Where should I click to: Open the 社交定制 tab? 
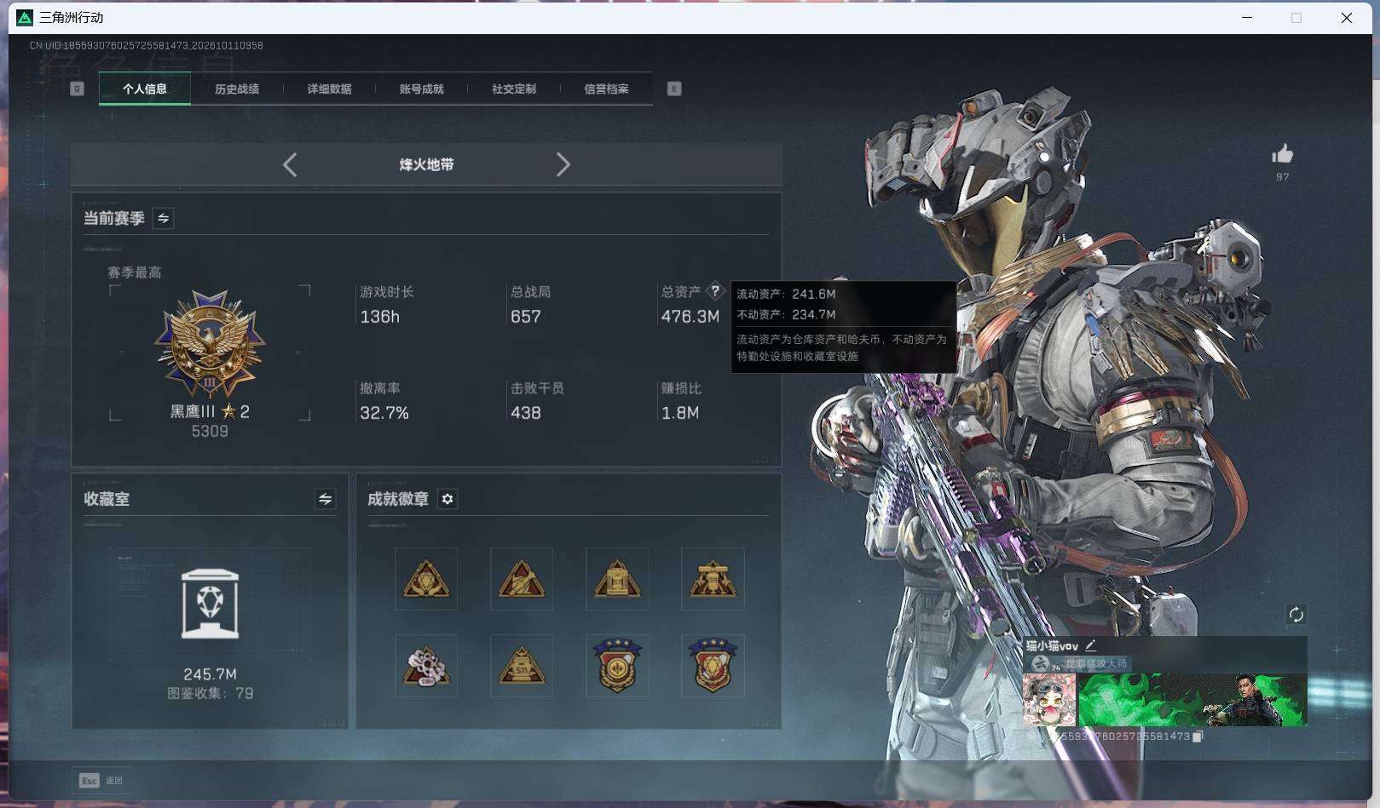(514, 89)
